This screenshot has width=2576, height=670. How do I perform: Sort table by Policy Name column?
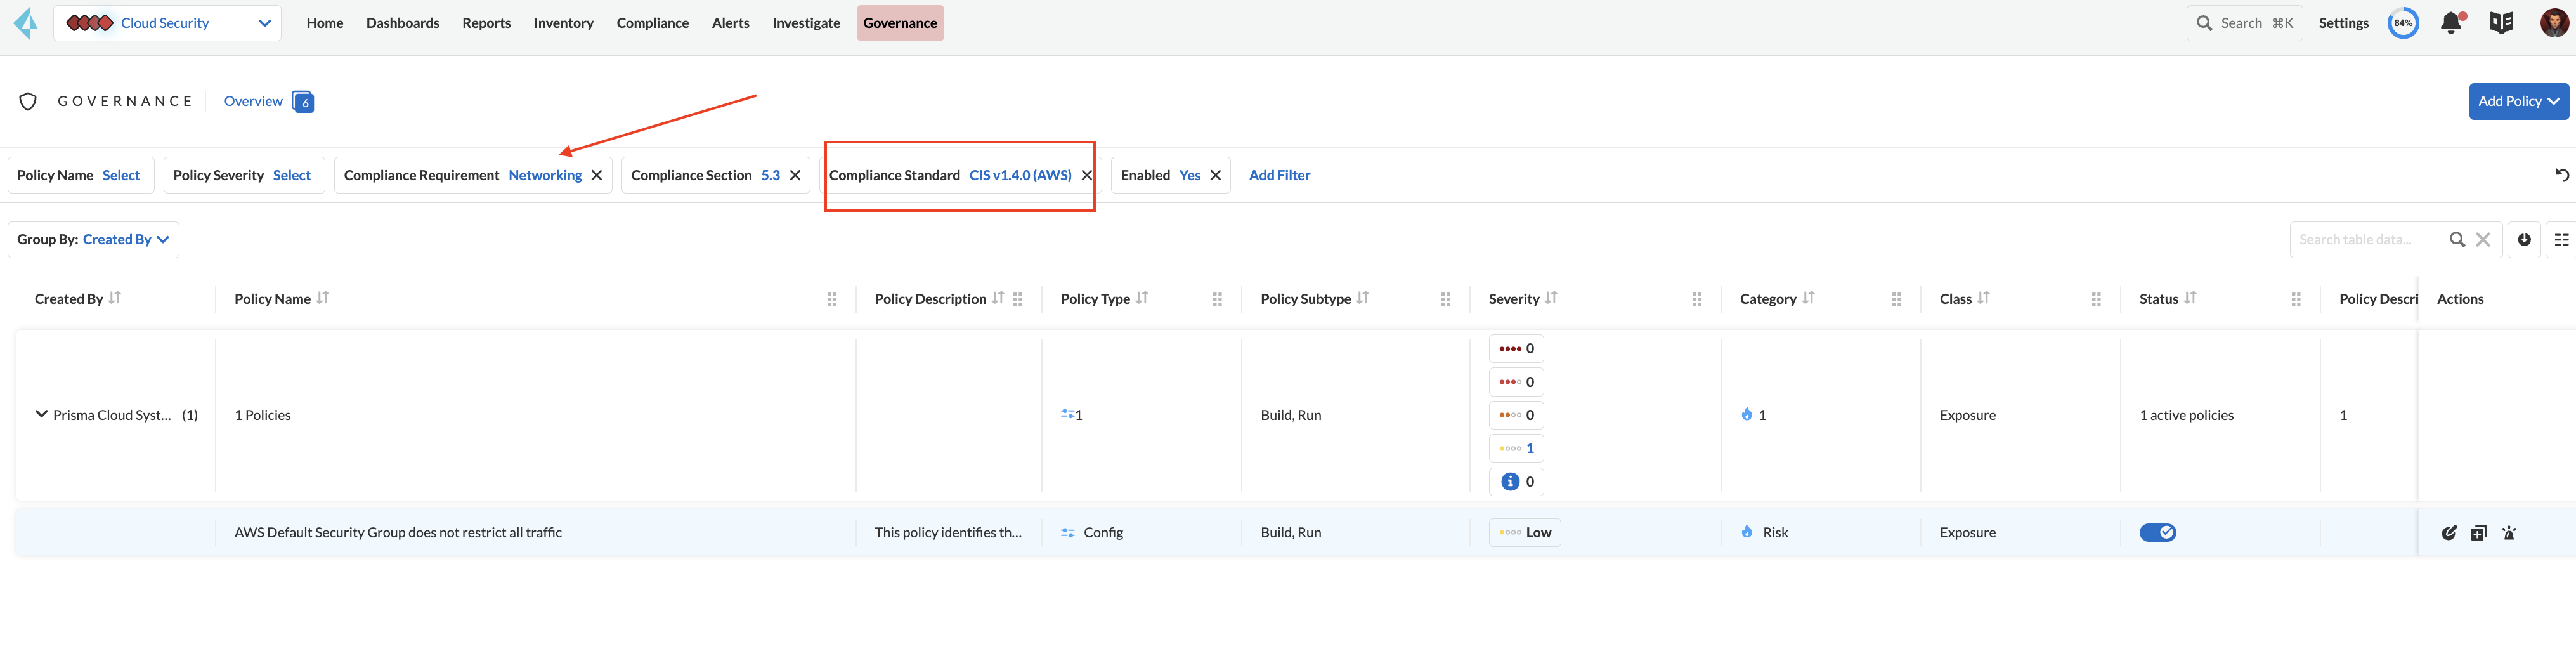click(x=322, y=298)
